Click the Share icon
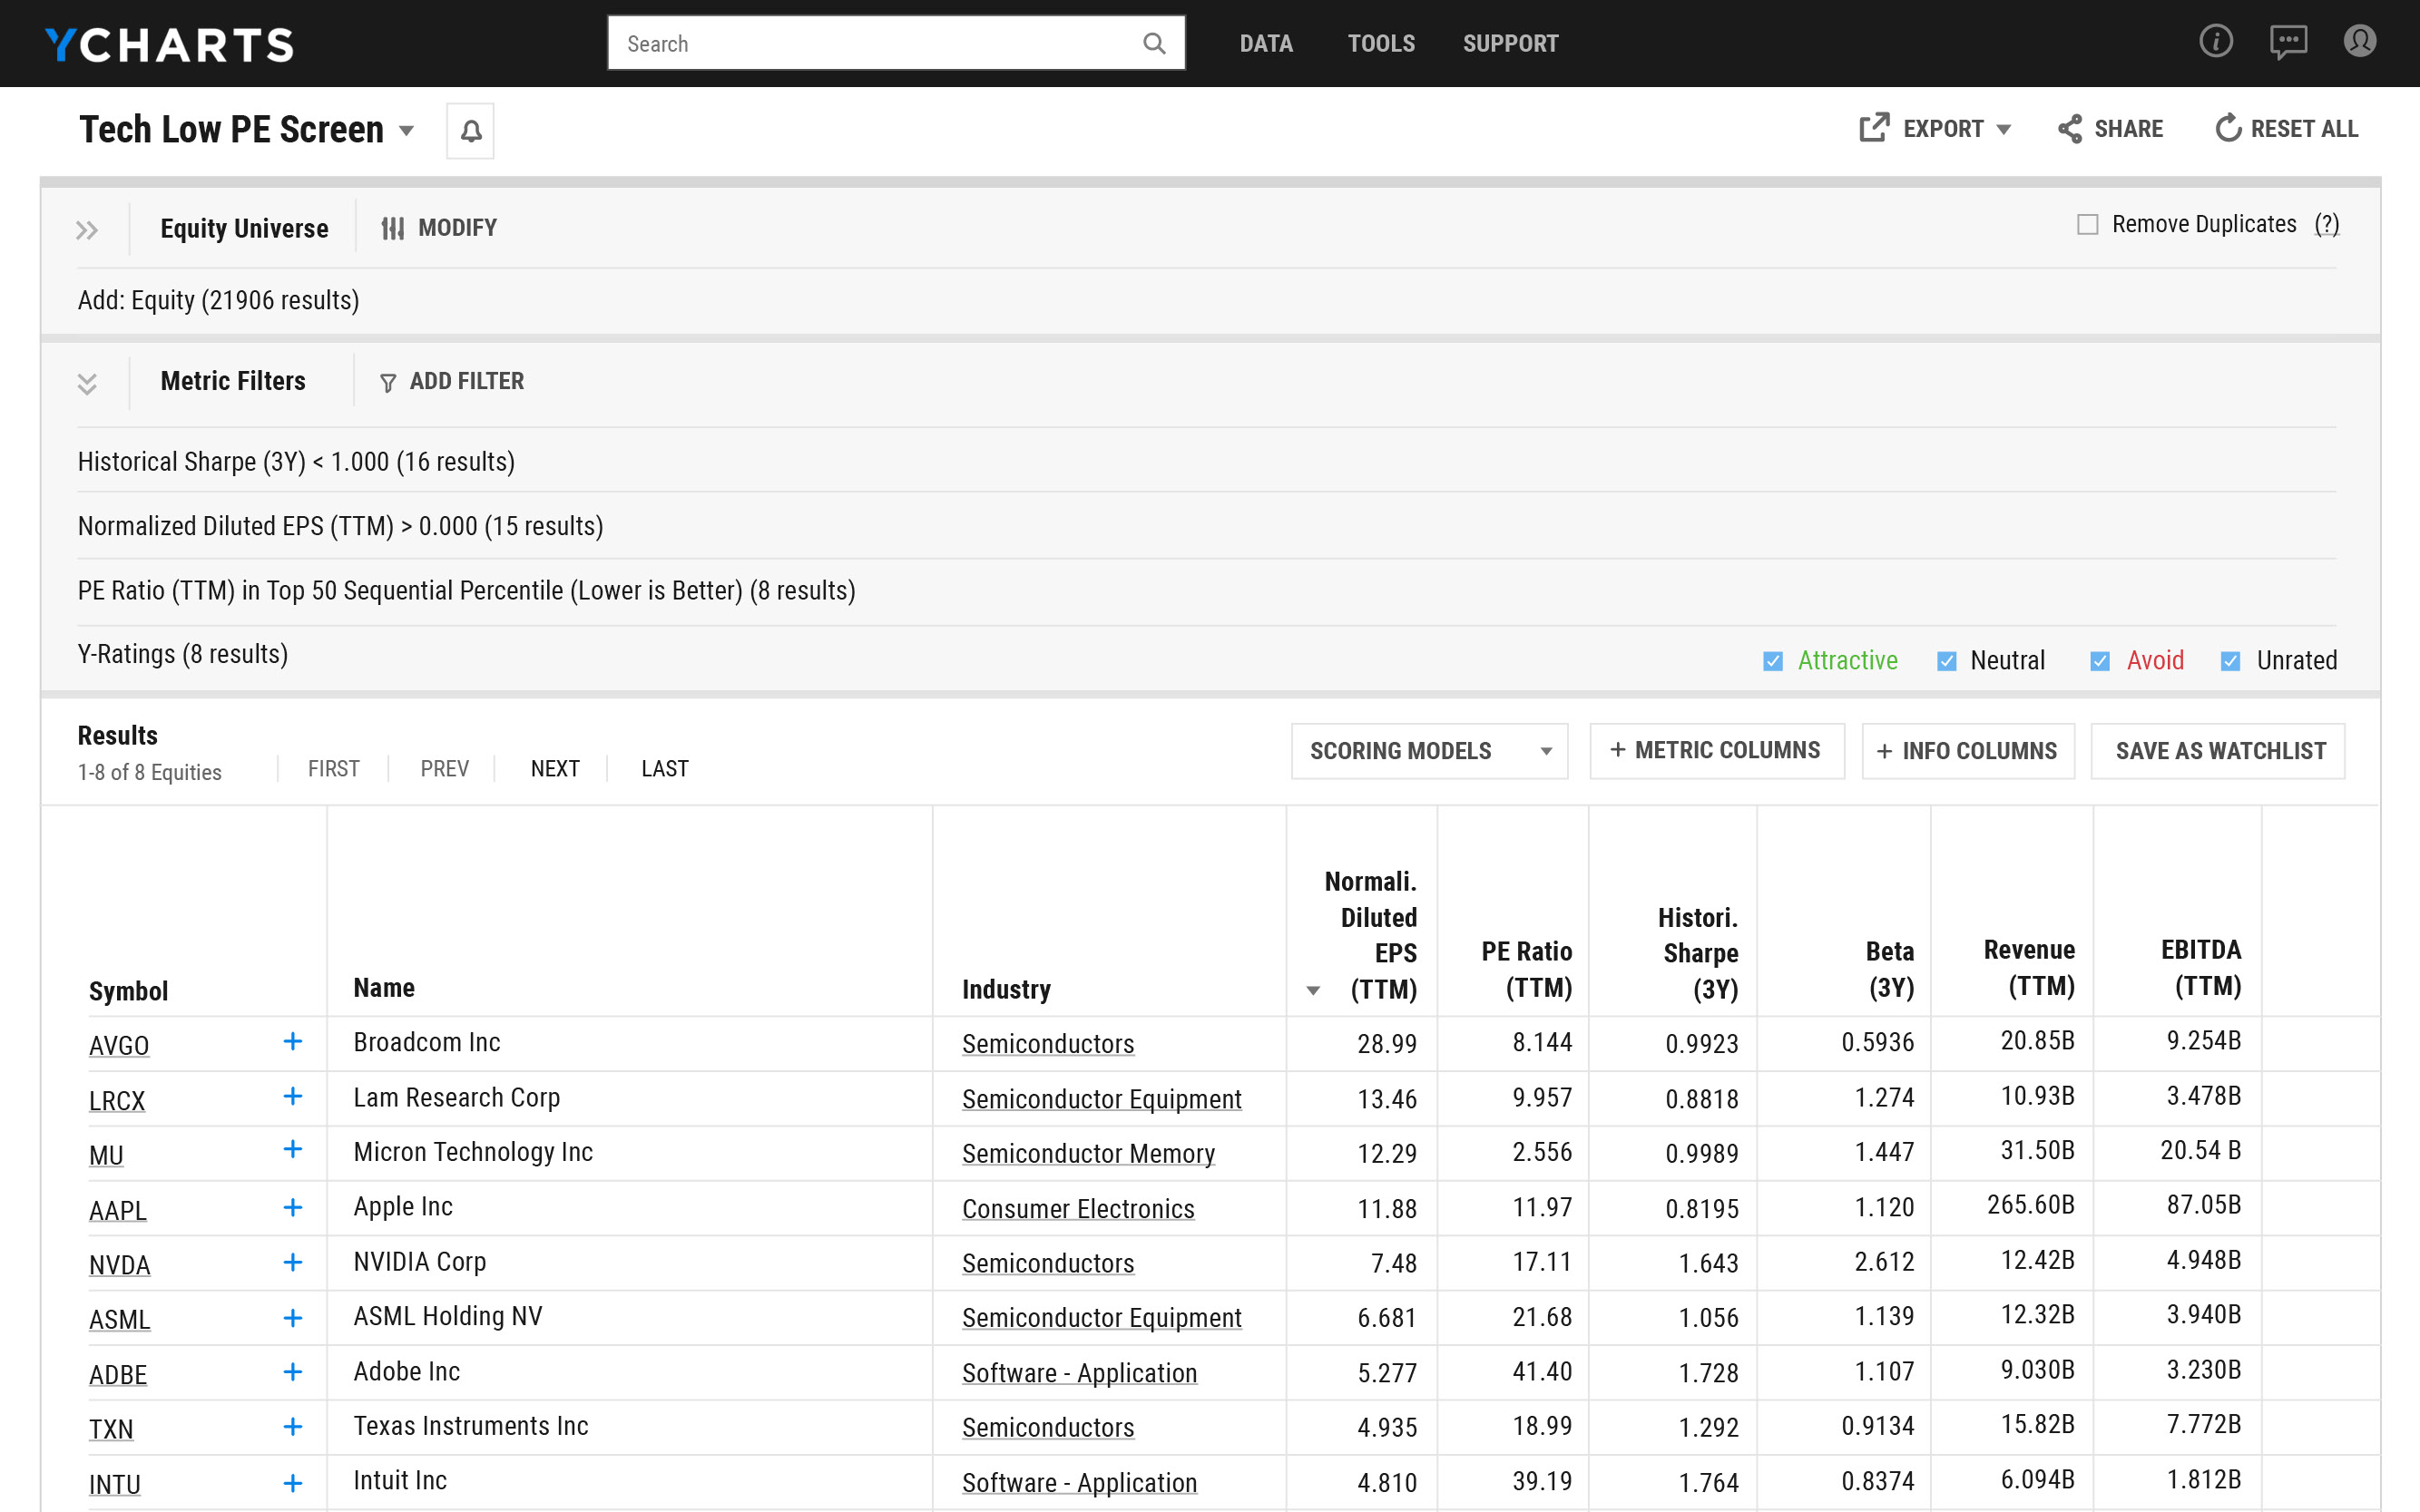This screenshot has width=2420, height=1512. pyautogui.click(x=2071, y=128)
